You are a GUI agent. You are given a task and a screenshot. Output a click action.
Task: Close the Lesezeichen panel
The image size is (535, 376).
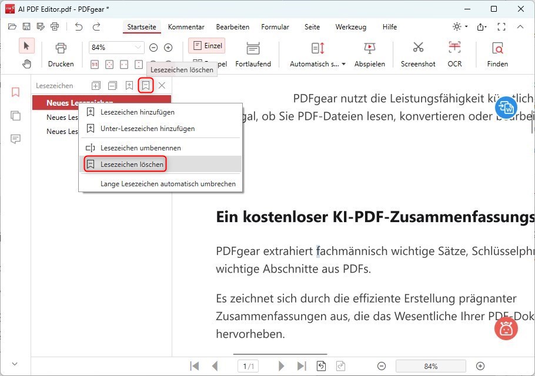pyautogui.click(x=162, y=86)
